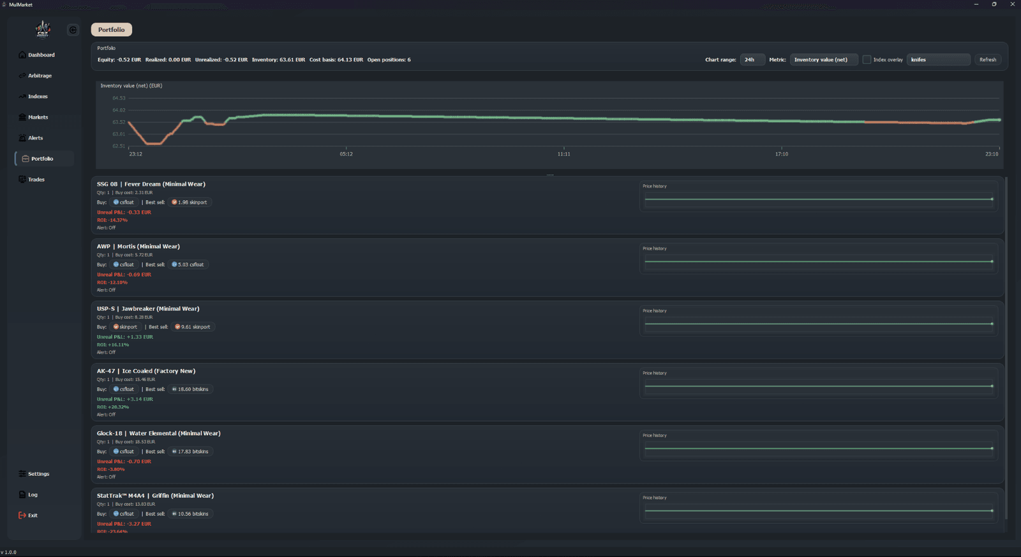Viewport: 1021px width, 557px height.
Task: Click the Glock-18 Price history chart
Action: 819,449
